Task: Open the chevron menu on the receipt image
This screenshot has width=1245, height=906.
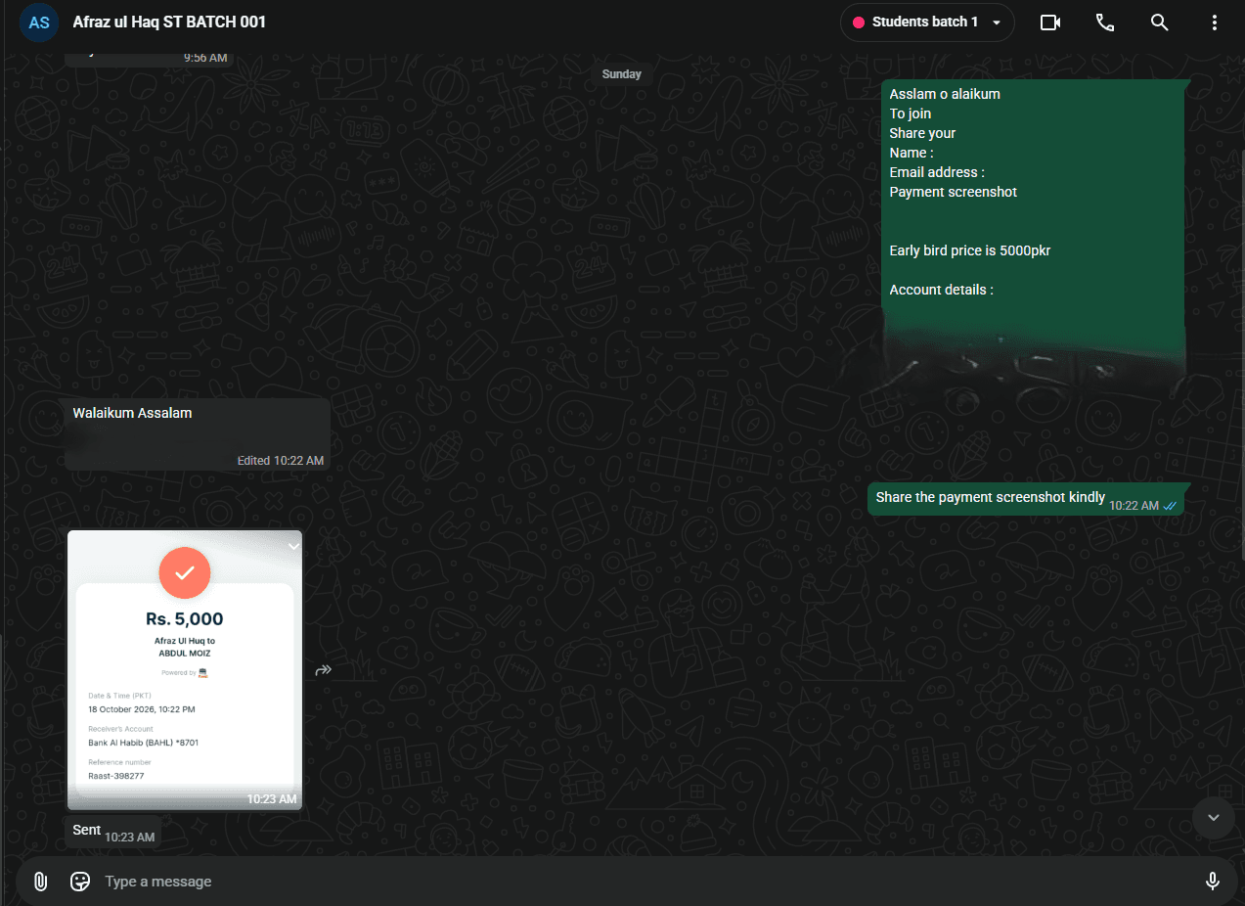Action: click(x=292, y=546)
